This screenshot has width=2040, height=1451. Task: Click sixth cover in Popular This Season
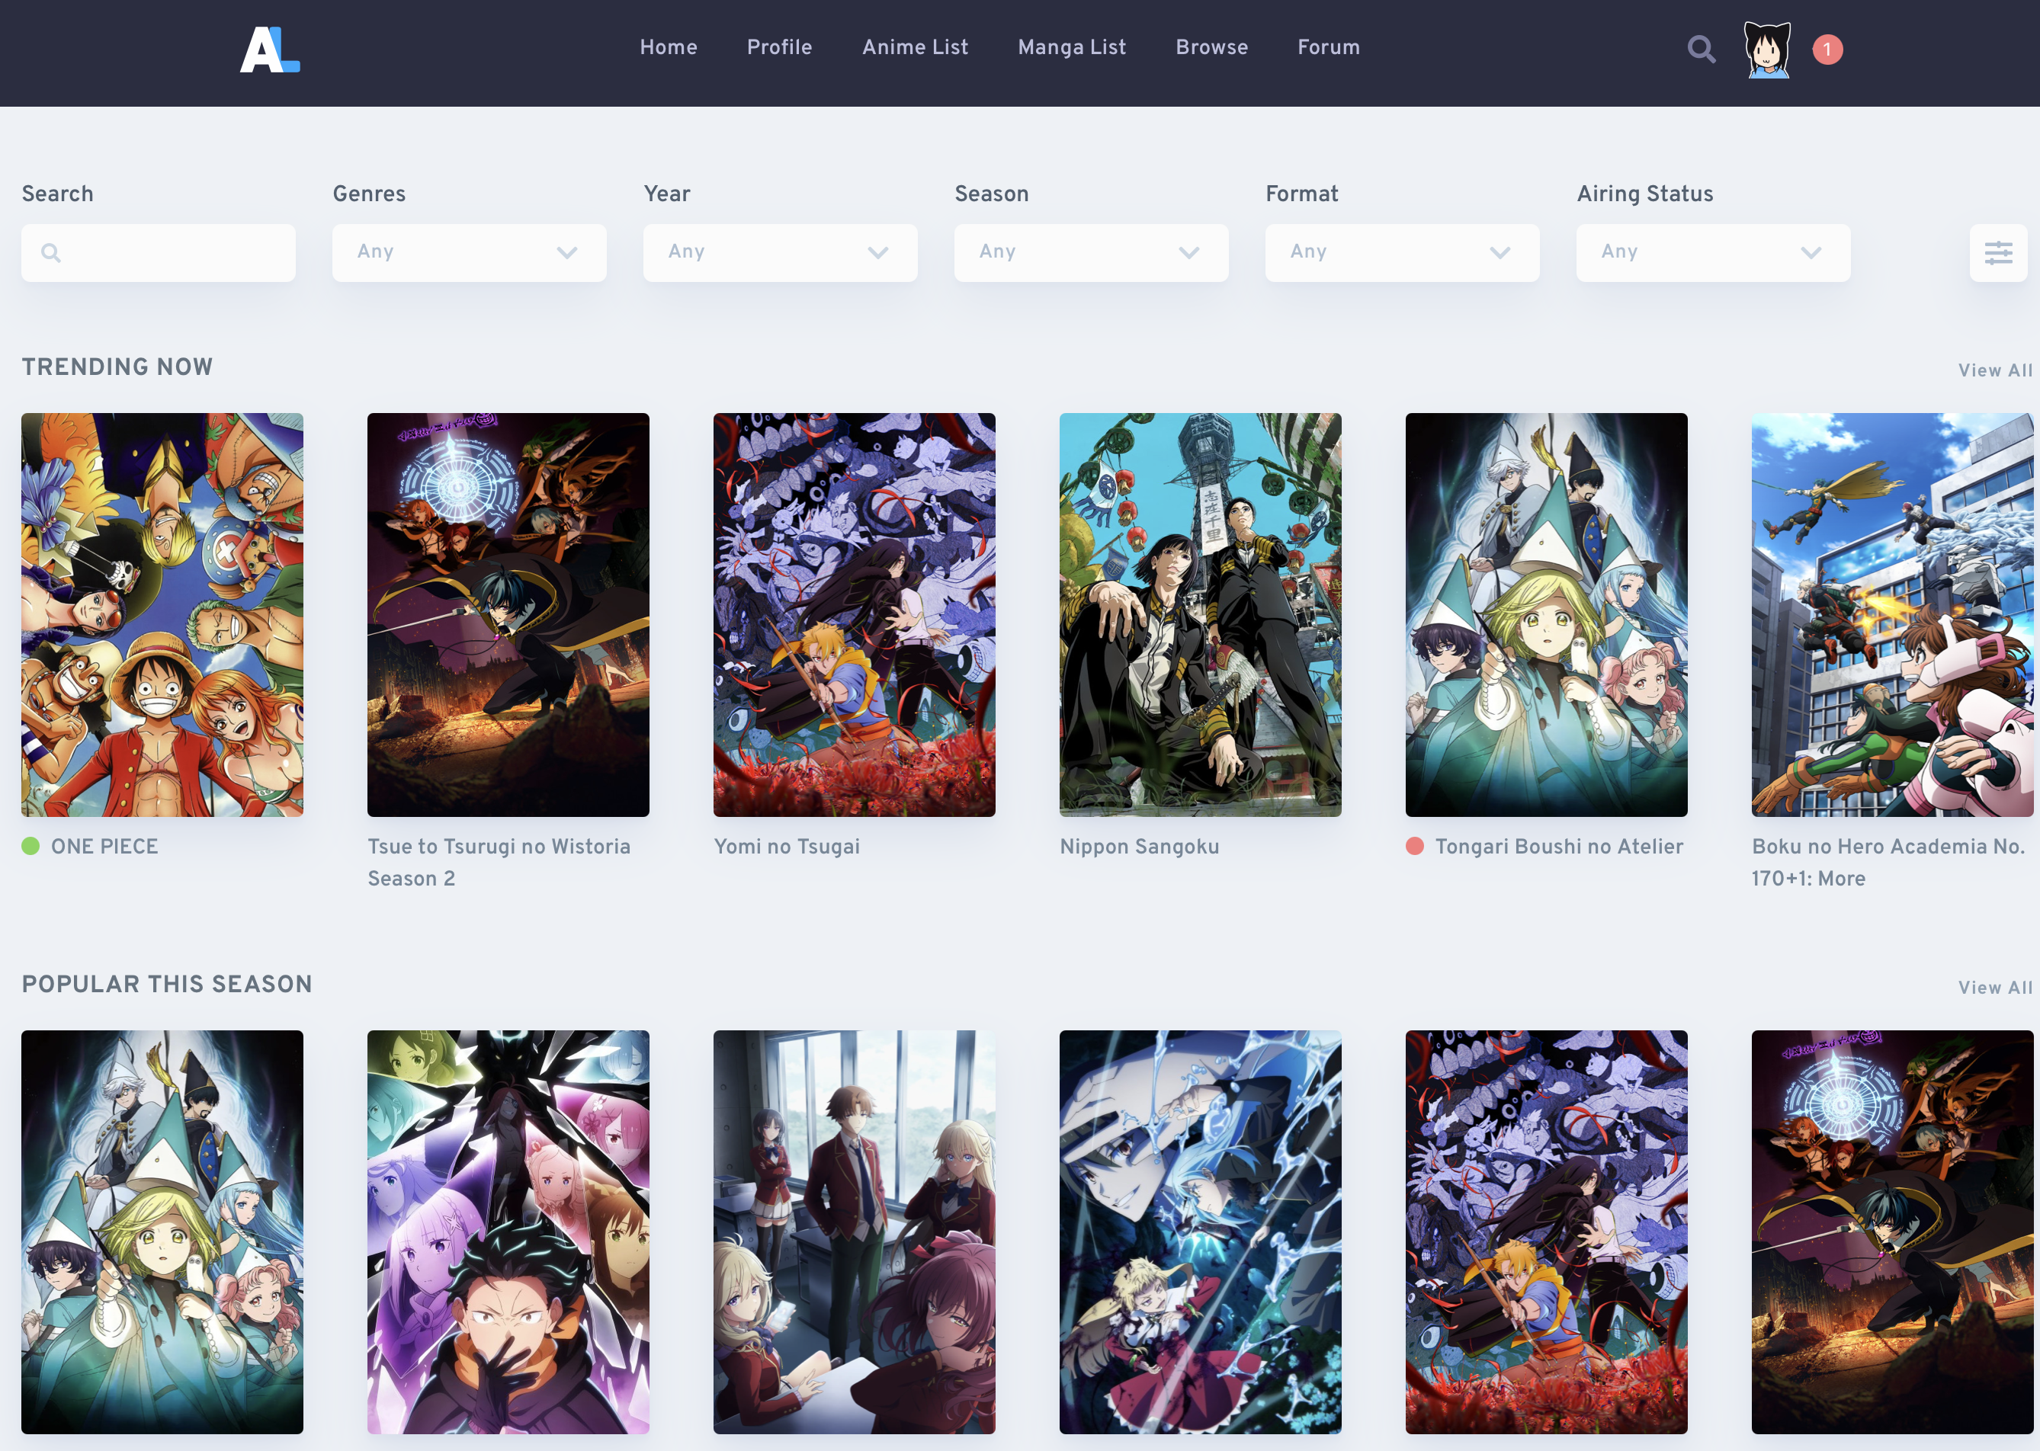tap(1893, 1232)
